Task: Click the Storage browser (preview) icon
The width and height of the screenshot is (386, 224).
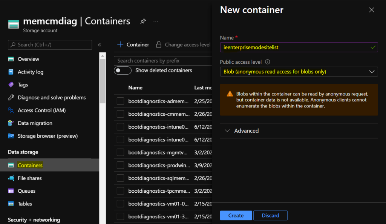Action: [11, 136]
